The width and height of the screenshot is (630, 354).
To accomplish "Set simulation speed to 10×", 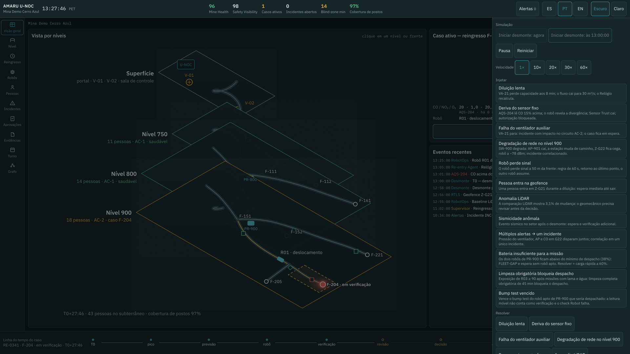I will click(537, 68).
